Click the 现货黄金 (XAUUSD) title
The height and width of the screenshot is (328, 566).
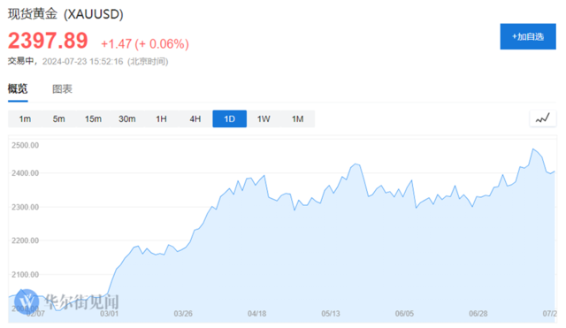(x=65, y=14)
